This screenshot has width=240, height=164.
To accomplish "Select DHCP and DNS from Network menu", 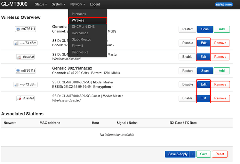I will click(83, 27).
